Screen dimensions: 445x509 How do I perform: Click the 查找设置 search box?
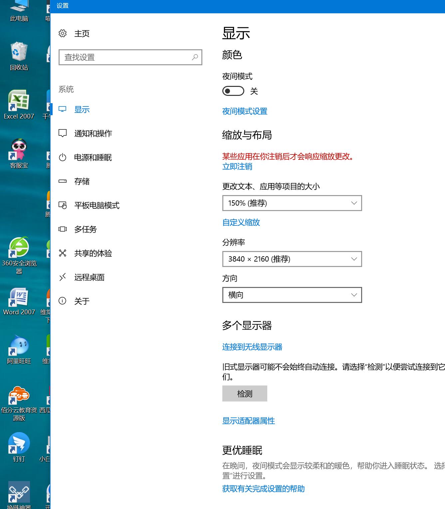(130, 57)
